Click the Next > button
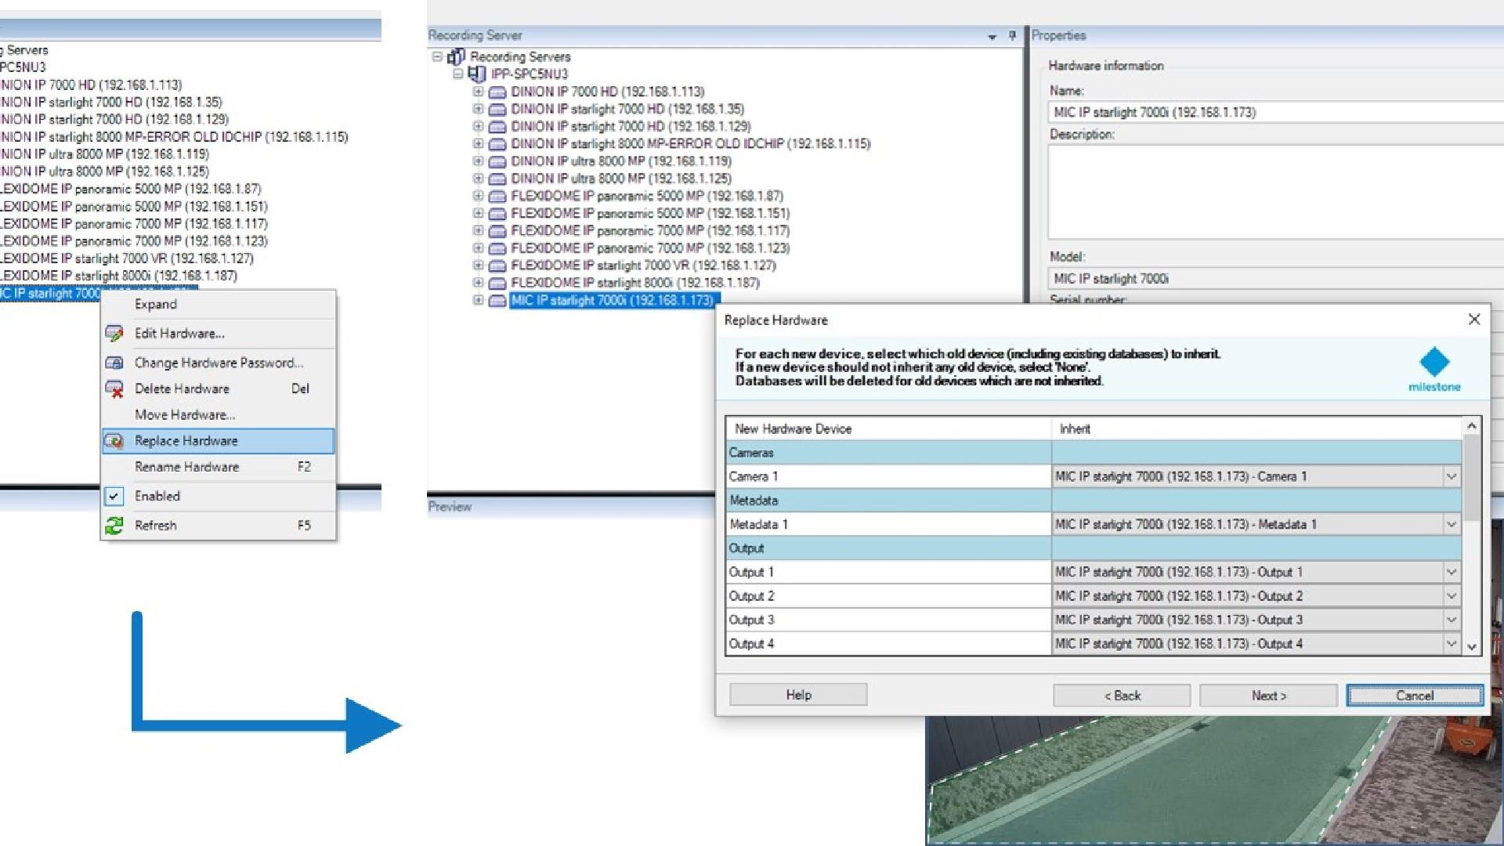 click(1268, 696)
